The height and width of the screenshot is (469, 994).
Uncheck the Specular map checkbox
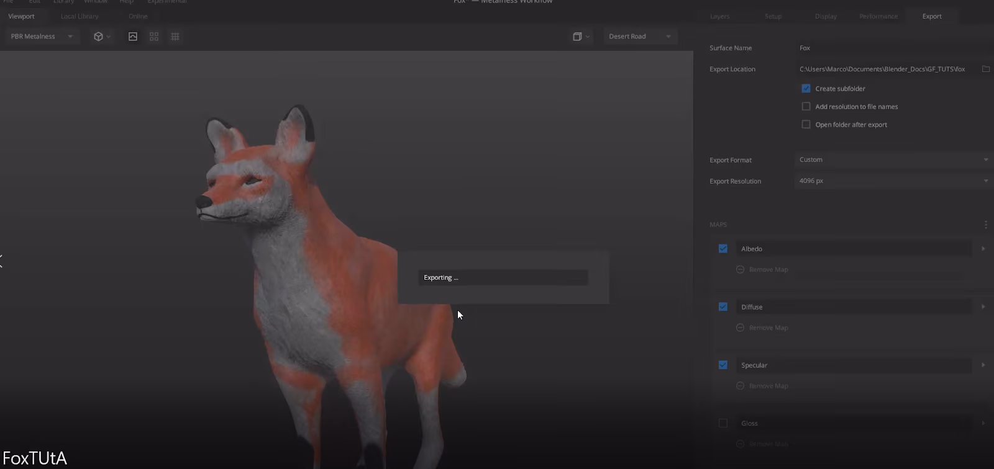tap(723, 365)
